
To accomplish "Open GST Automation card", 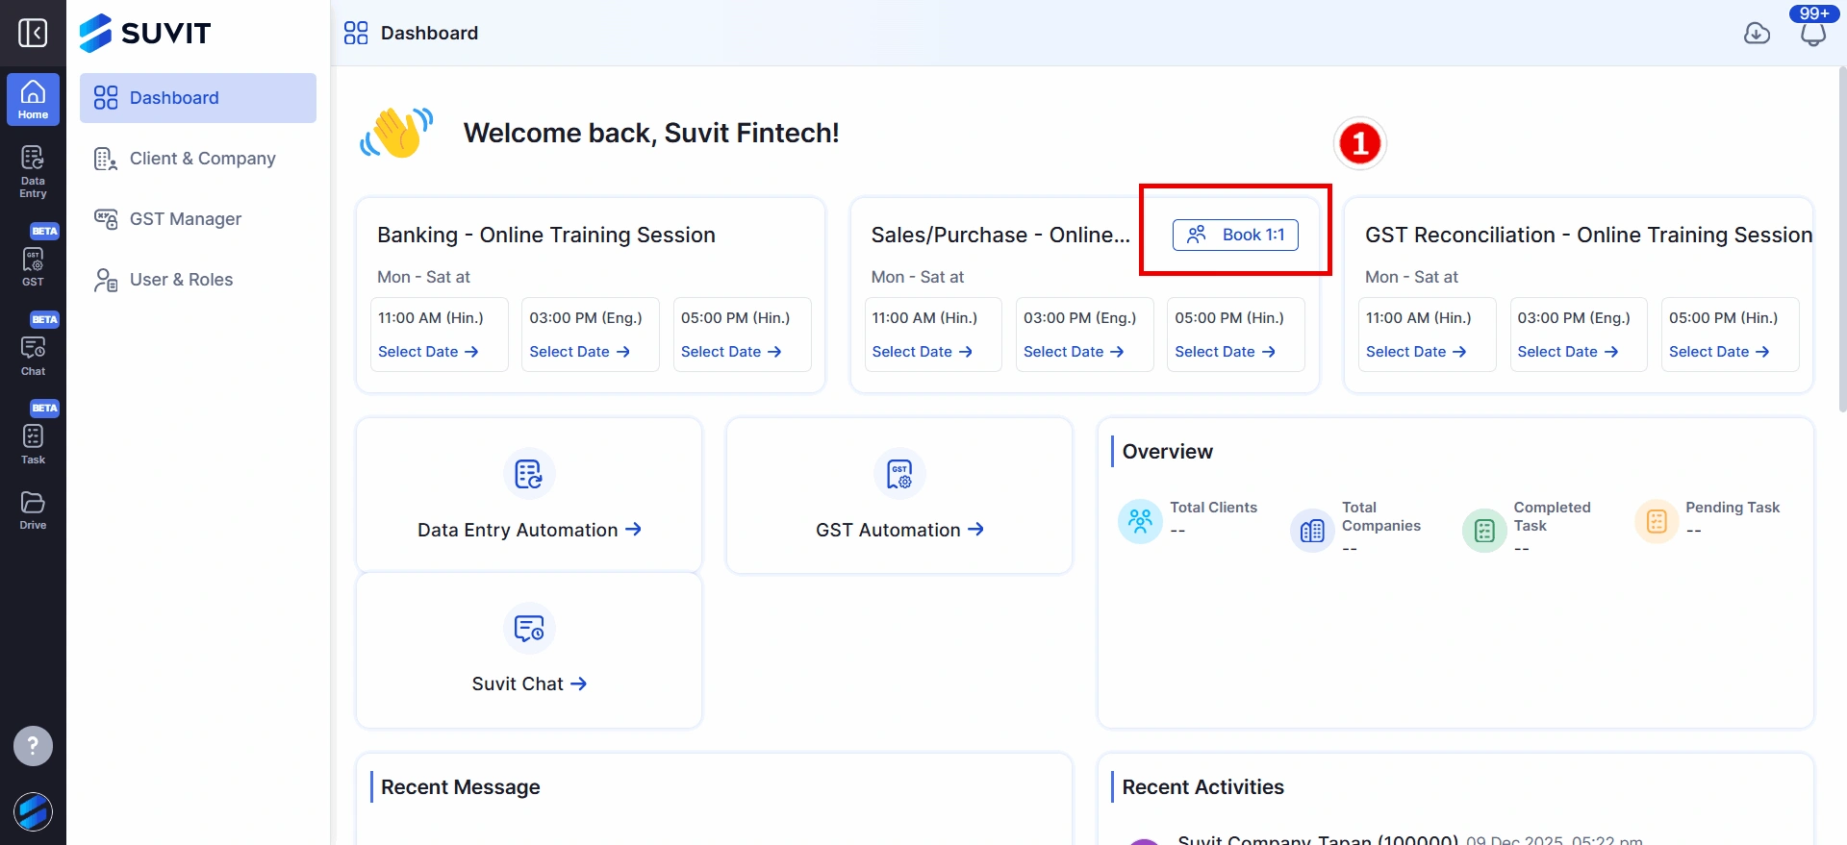I will [899, 530].
